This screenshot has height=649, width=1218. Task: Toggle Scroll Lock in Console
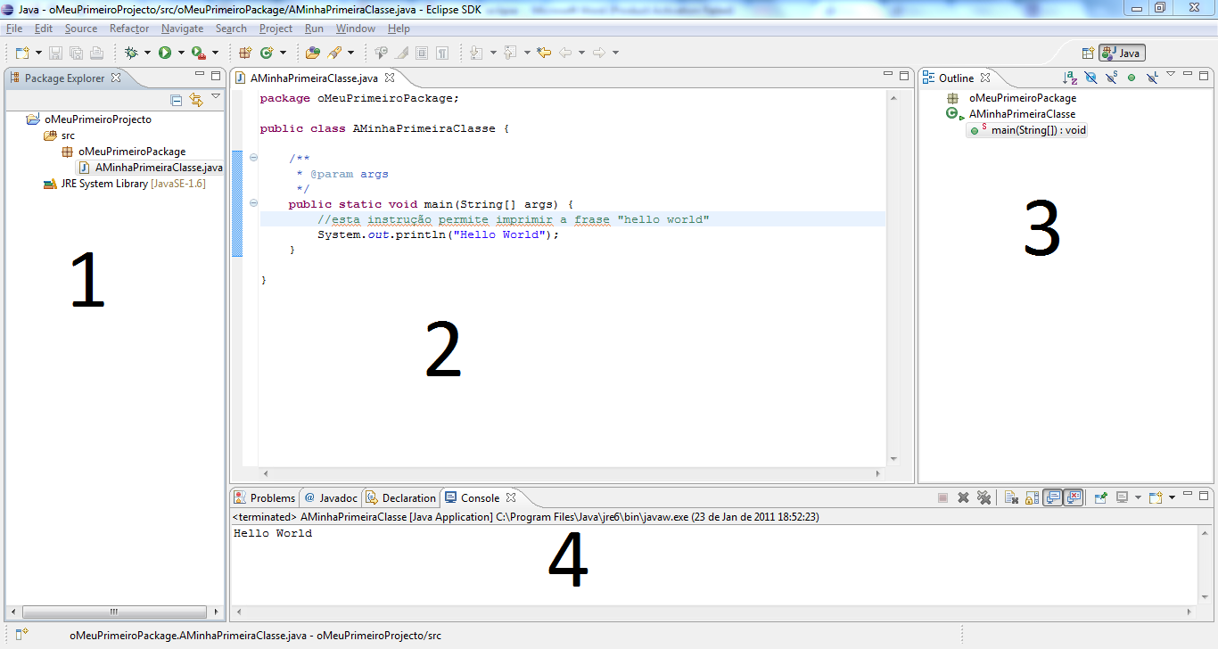[x=1032, y=497]
